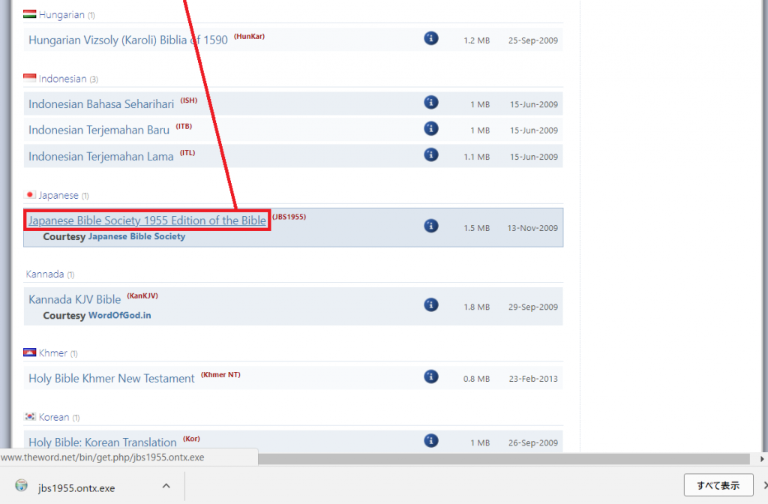Download Japanese Bible Society 1955 Edition
The image size is (768, 504).
tap(147, 220)
